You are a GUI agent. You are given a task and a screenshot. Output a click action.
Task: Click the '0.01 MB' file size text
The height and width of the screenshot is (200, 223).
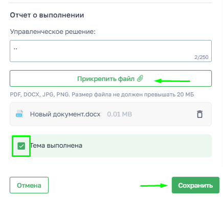[120, 114]
